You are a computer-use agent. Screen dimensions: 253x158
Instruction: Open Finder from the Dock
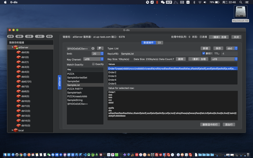(x=5, y=155)
